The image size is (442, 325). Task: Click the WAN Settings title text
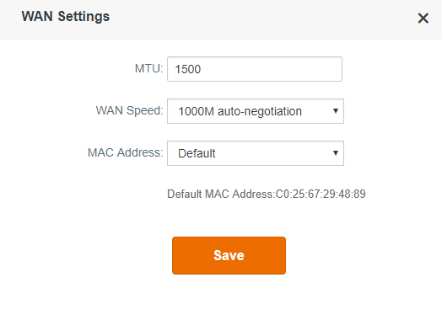click(66, 16)
